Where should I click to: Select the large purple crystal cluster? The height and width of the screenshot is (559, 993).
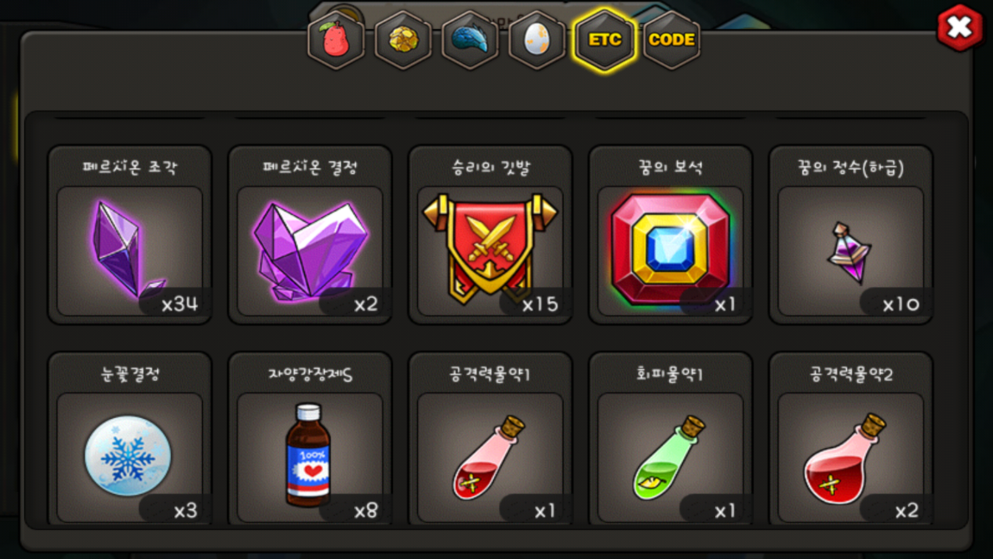pyautogui.click(x=310, y=251)
